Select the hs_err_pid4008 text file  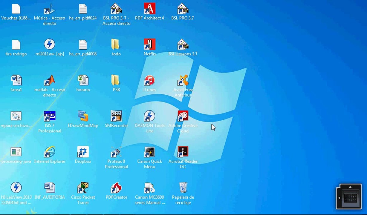click(x=83, y=45)
